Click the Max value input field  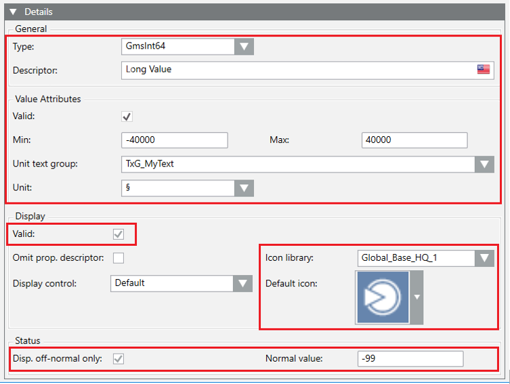415,140
